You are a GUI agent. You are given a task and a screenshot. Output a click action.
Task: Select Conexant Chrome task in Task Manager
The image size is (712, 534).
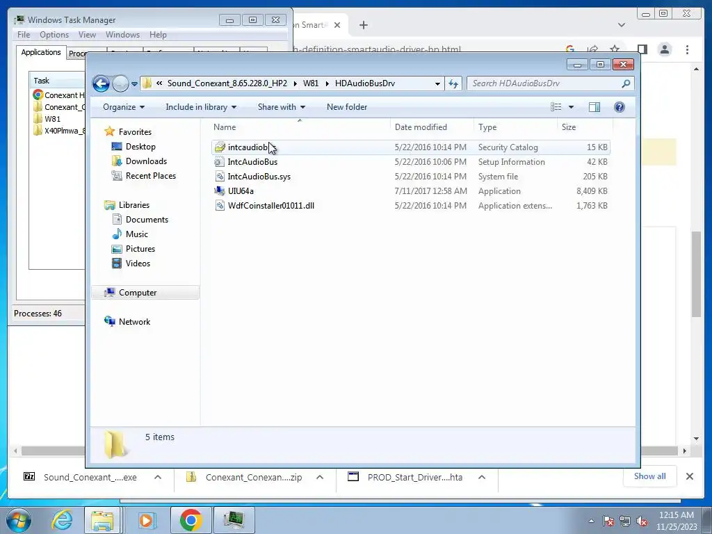click(59, 95)
